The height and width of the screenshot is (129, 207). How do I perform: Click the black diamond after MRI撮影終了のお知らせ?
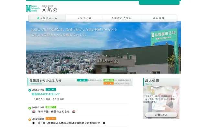pyautogui.click(x=104, y=123)
